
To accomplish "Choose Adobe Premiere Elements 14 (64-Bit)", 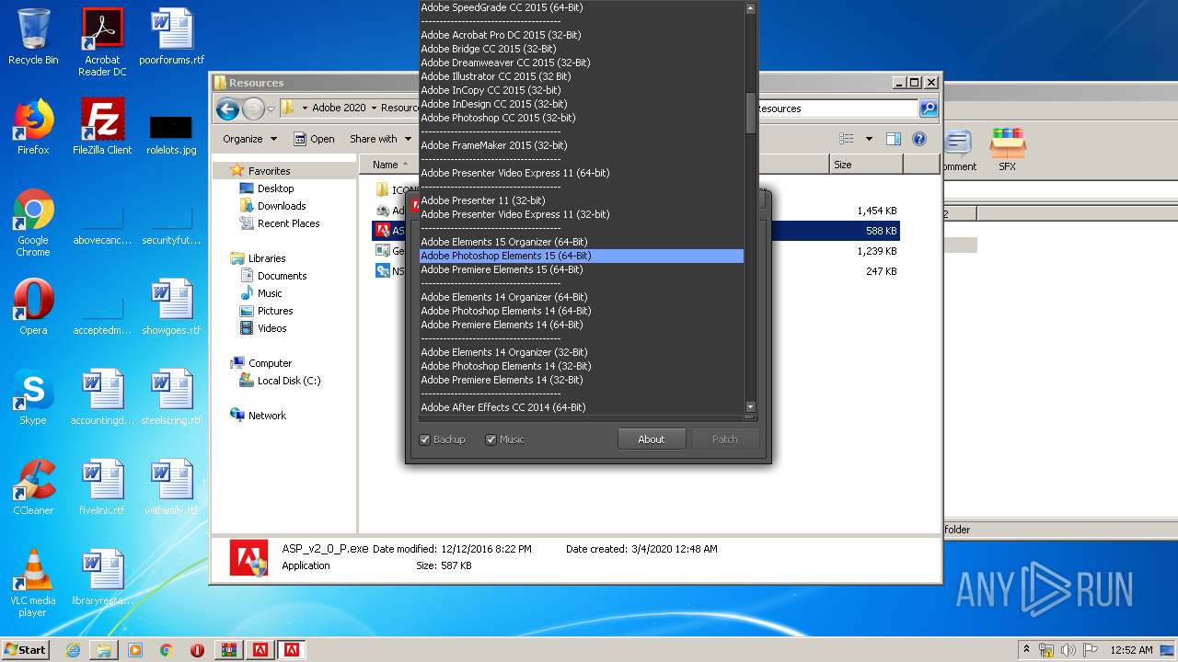I will 581,325.
